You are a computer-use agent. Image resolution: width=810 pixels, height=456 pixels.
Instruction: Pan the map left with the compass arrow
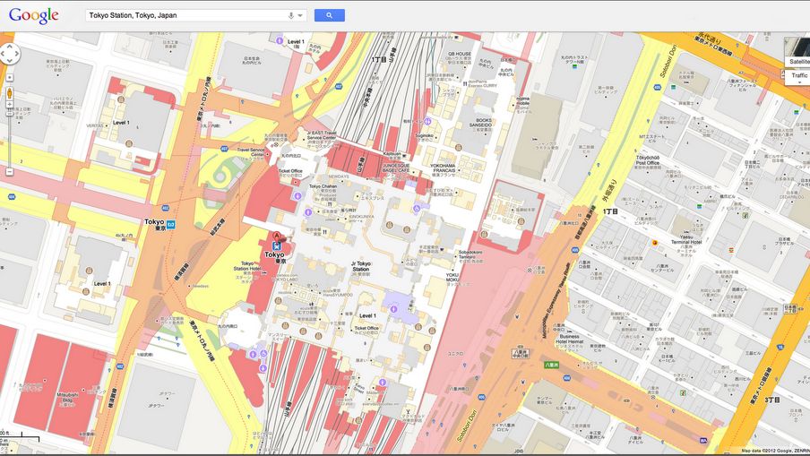[3, 53]
